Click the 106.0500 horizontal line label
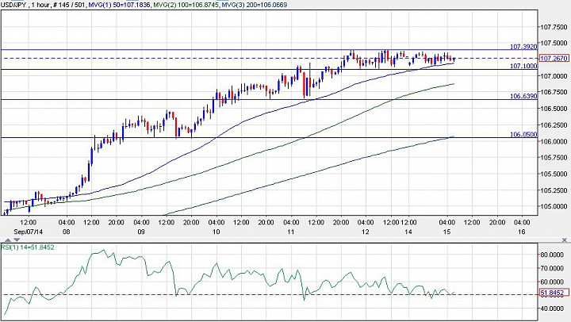The width and height of the screenshot is (571, 322). (523, 134)
